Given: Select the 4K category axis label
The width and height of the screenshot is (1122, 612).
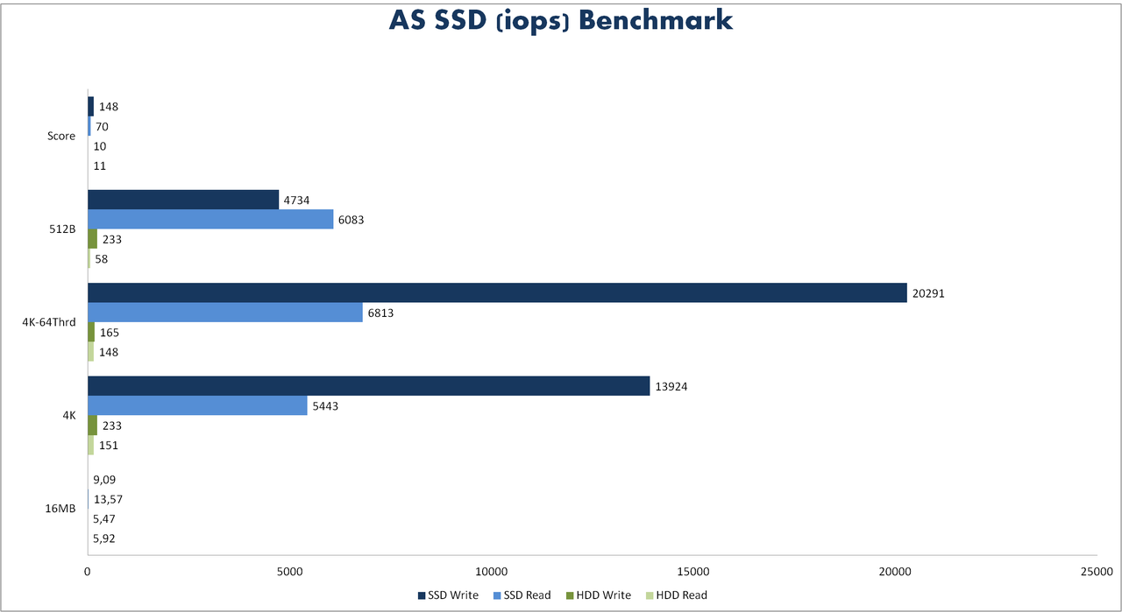Looking at the screenshot, I should (69, 416).
